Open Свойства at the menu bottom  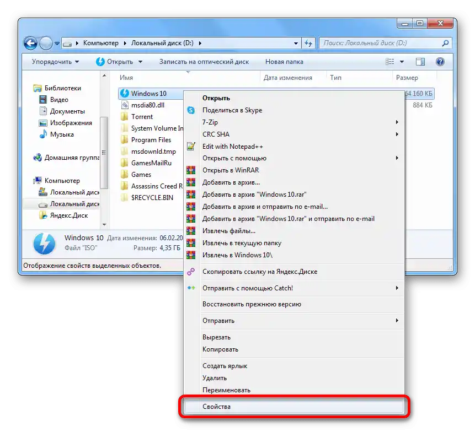[x=294, y=407]
